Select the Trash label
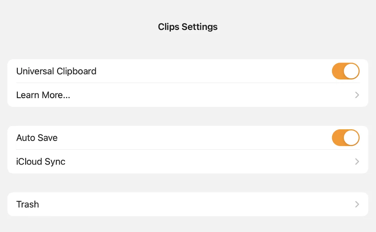The image size is (376, 232). coord(28,204)
